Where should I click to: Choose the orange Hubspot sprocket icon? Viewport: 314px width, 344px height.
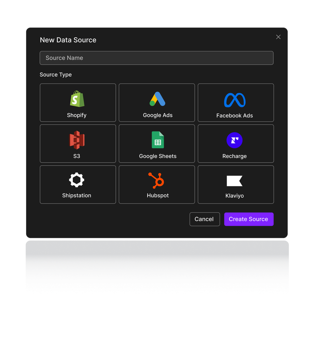pos(156,181)
